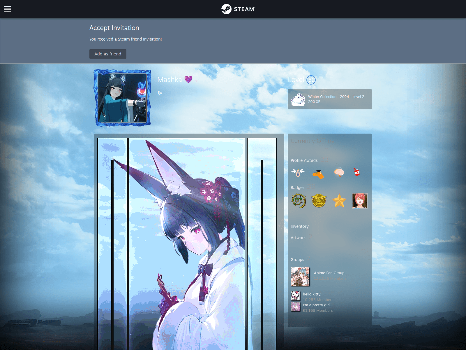Open the left narrow artwork panel
The height and width of the screenshot is (350, 466).
(112, 244)
